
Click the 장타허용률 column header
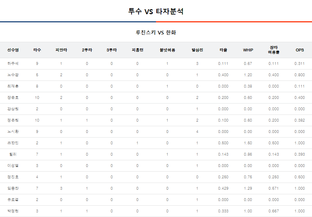tap(274, 50)
